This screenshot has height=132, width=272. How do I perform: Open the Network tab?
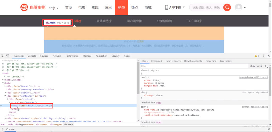[x=57, y=56]
